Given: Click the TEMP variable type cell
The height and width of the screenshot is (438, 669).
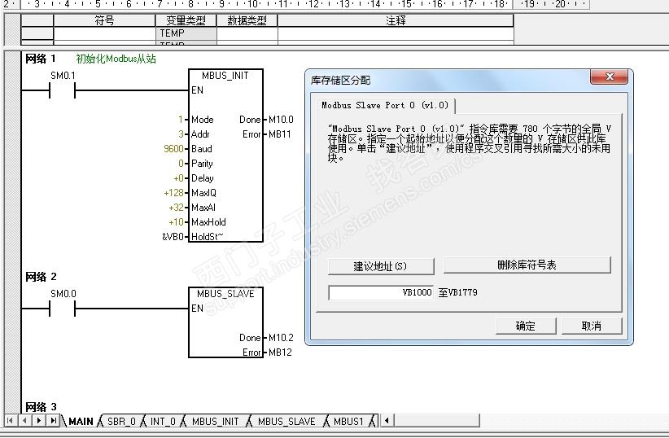Looking at the screenshot, I should tap(186, 33).
